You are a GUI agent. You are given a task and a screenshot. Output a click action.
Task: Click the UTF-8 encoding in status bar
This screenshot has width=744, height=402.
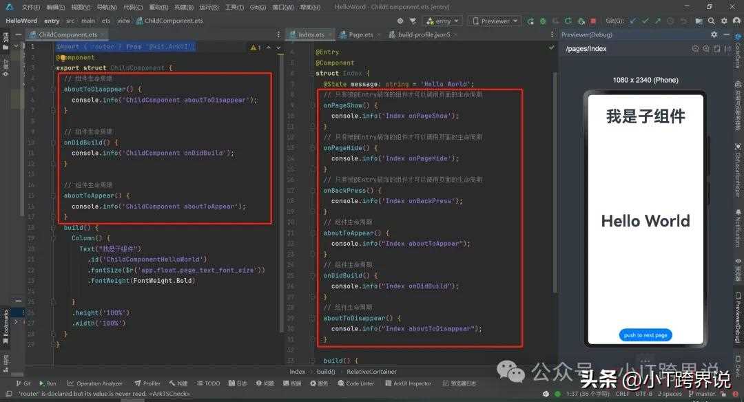(x=643, y=394)
